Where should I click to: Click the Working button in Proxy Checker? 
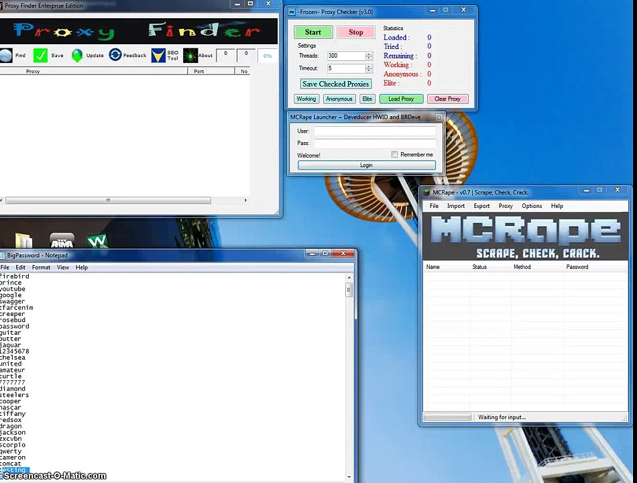coord(306,99)
